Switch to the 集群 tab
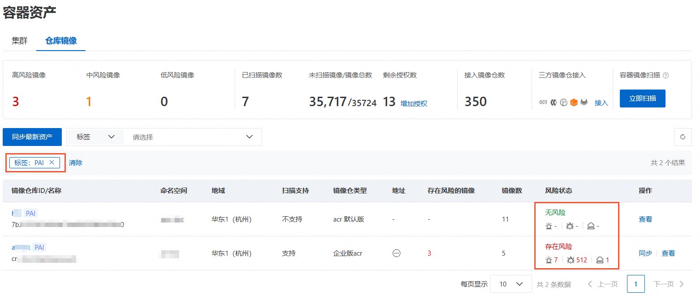 [x=20, y=41]
